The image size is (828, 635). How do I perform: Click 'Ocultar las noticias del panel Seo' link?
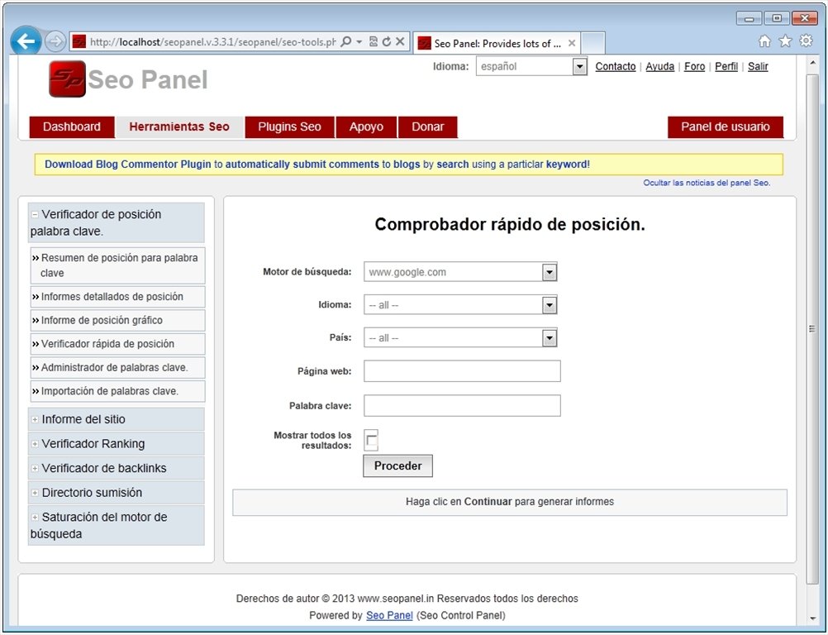pos(707,183)
